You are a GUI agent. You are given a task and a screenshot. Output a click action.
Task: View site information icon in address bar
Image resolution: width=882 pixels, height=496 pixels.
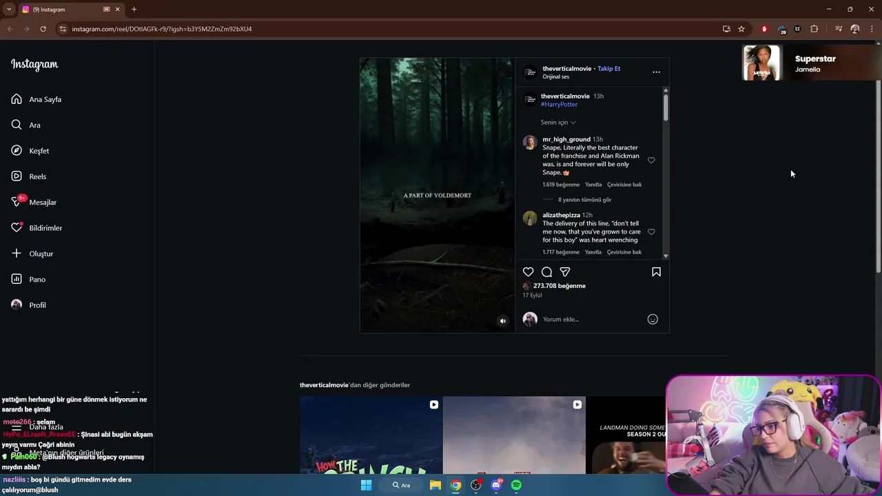63,29
